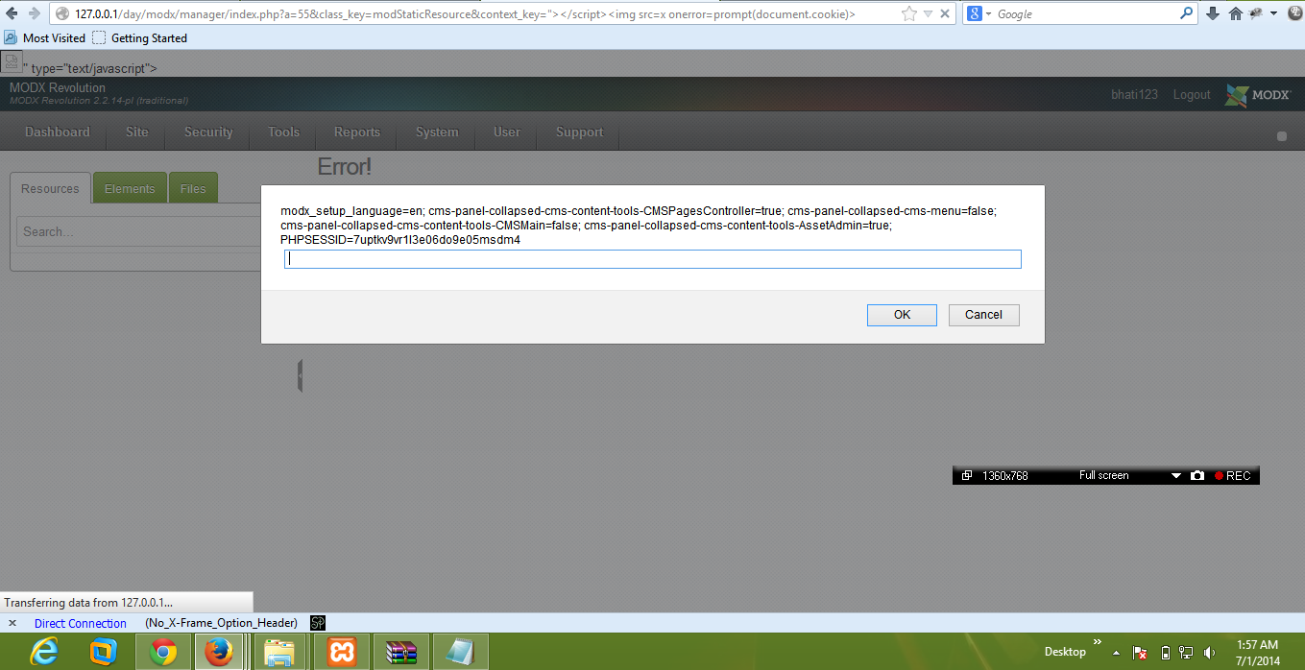Click the black SP add-on icon
The height and width of the screenshot is (670, 1305).
coord(318,623)
